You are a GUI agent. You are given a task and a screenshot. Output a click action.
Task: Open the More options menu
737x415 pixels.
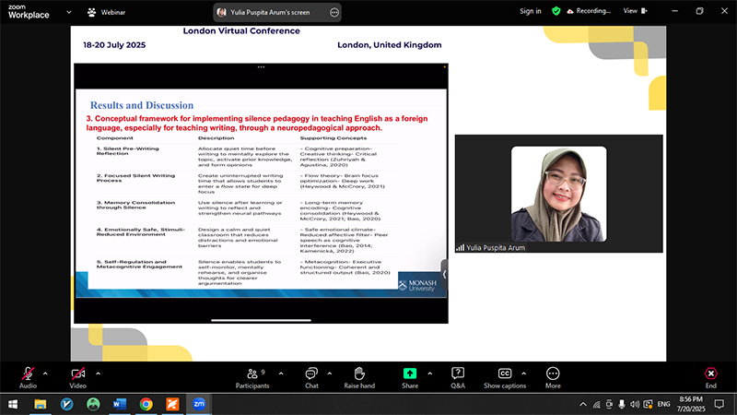553,374
